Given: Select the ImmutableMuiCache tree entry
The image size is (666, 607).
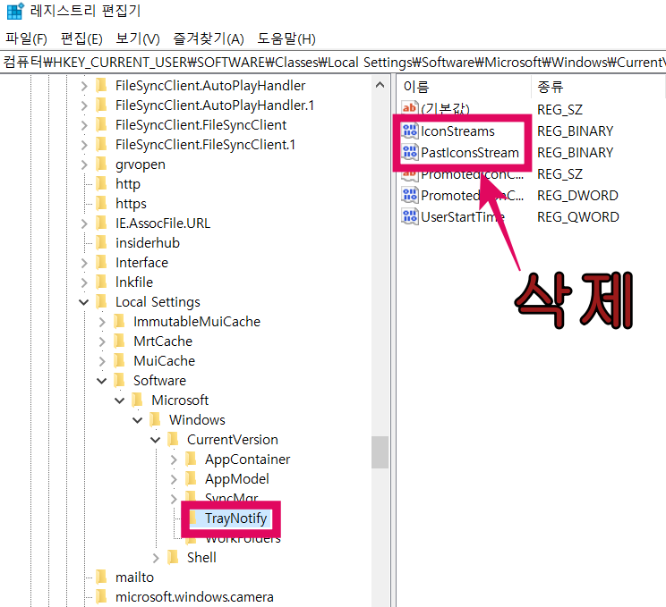Looking at the screenshot, I should (x=197, y=322).
